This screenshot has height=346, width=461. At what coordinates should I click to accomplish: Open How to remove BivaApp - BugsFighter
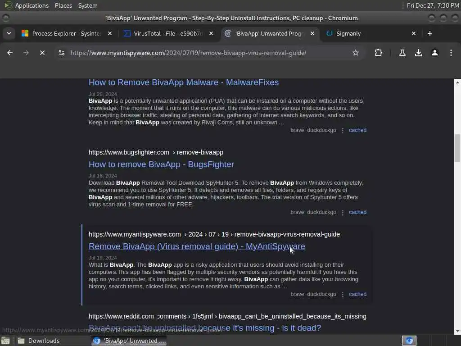point(161,164)
